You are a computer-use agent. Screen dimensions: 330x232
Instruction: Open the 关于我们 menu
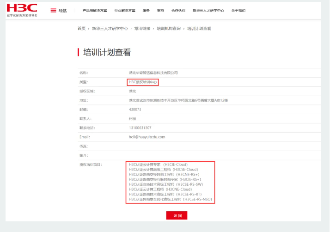point(238,11)
